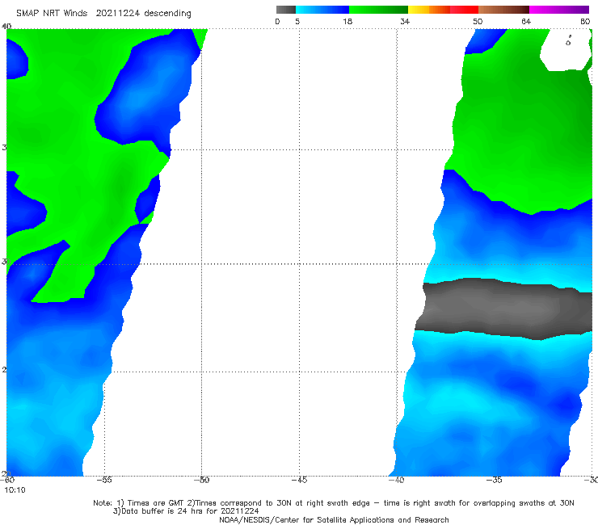Click the color bar scale value '50'
The height and width of the screenshot is (525, 598).
[x=478, y=22]
